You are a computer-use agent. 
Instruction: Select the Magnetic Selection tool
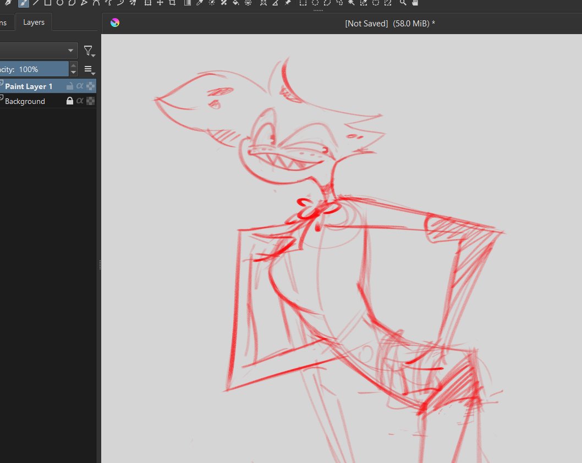[387, 3]
